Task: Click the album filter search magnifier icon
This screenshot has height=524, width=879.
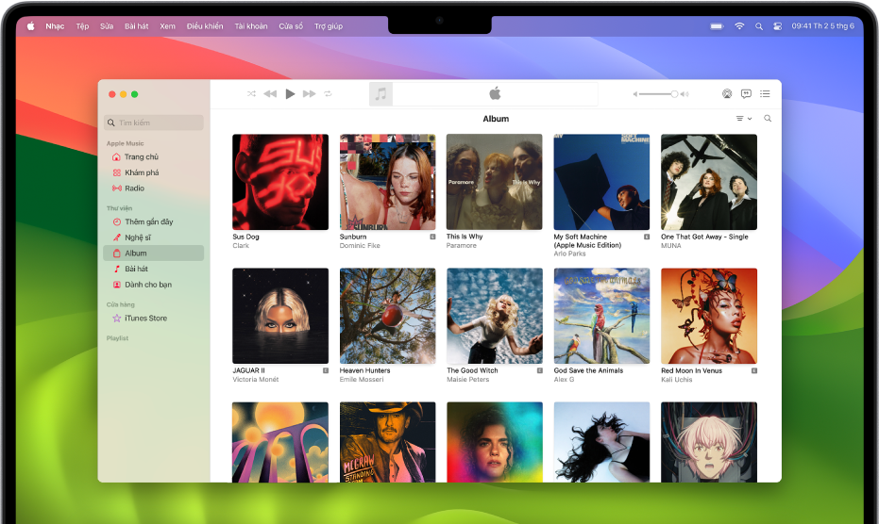Action: (x=768, y=118)
